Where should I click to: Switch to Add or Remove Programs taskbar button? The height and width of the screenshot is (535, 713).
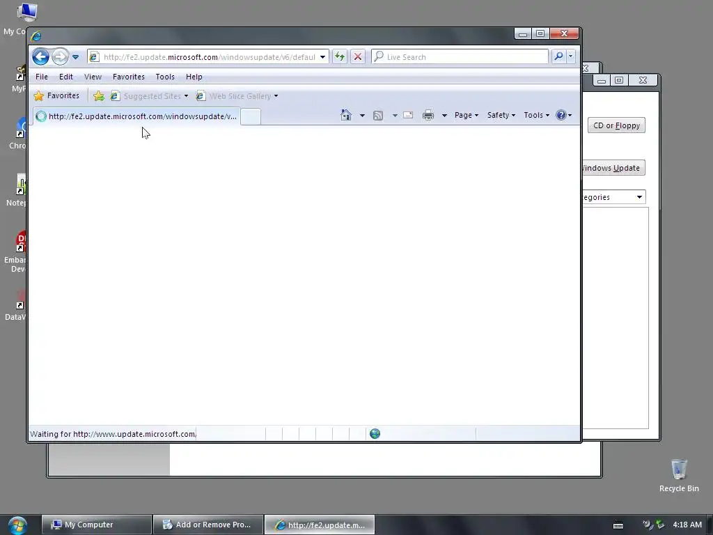207,525
